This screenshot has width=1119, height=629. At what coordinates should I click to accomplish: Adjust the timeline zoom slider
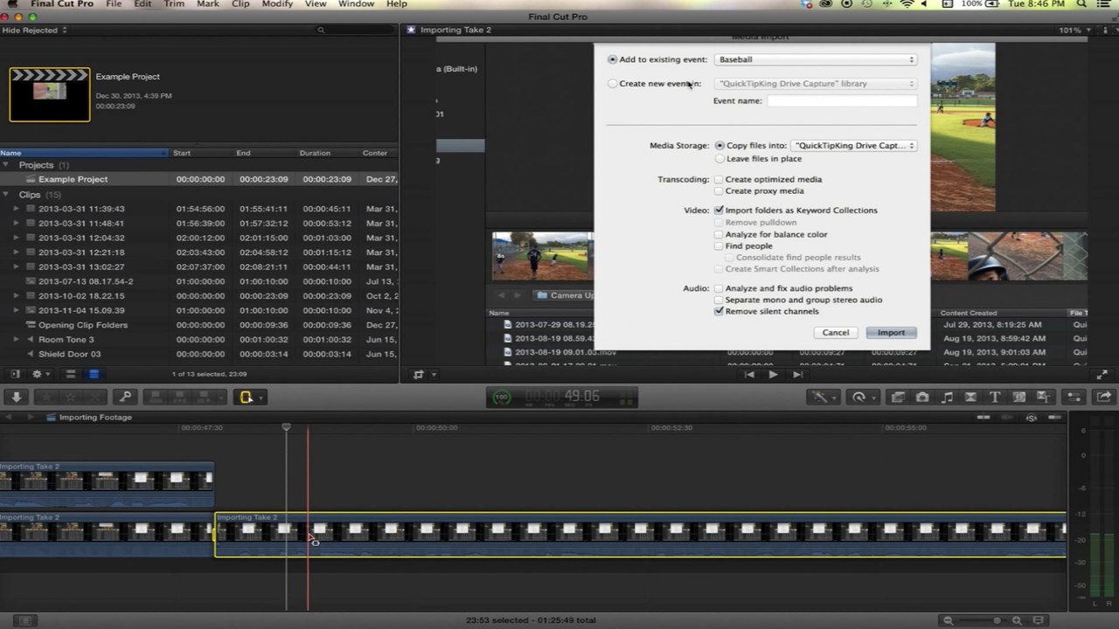pos(996,620)
